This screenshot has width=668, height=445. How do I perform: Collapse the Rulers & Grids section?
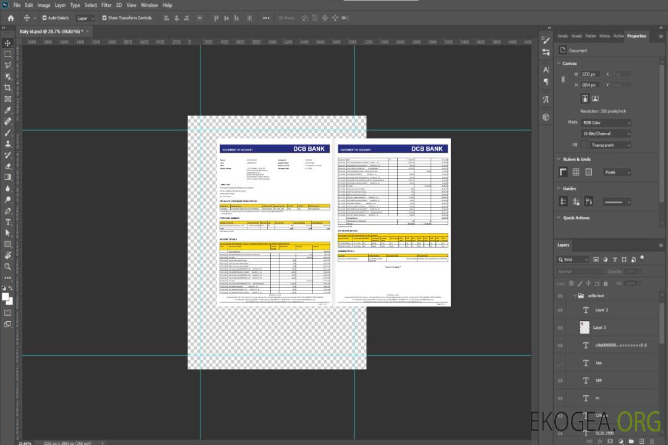[x=559, y=159]
